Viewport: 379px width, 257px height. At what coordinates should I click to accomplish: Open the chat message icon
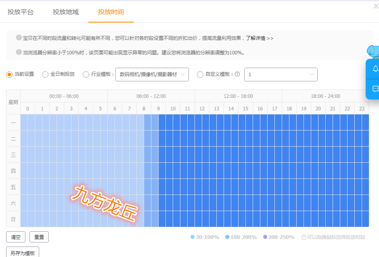[375, 89]
